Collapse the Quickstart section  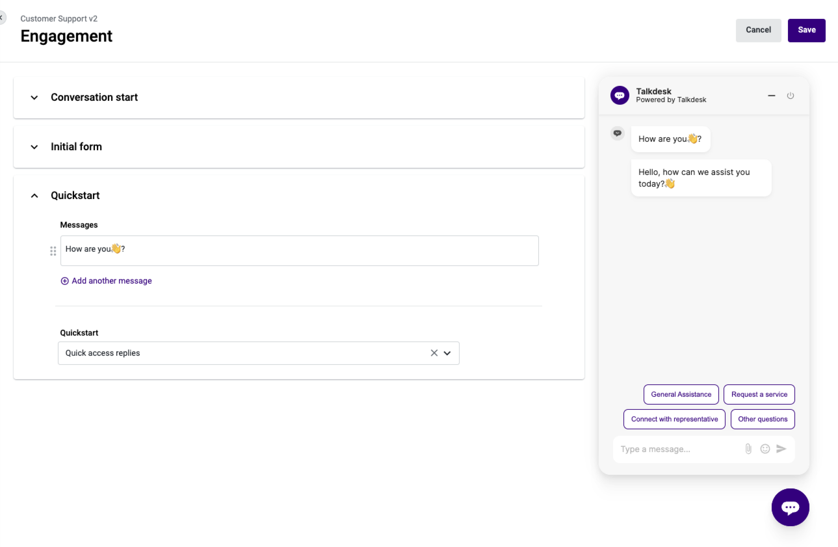pos(34,196)
